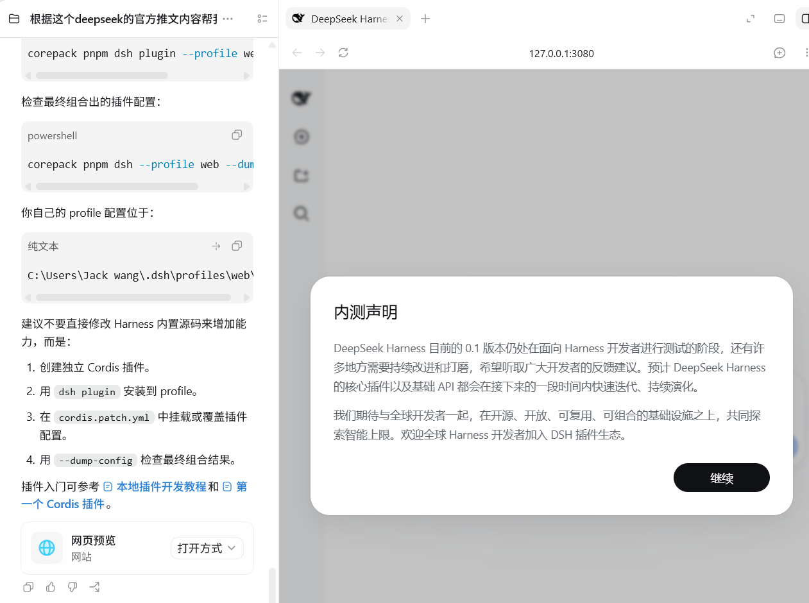Click the arrow icon in 纯文本 block header
This screenshot has width=809, height=603.
click(x=216, y=246)
